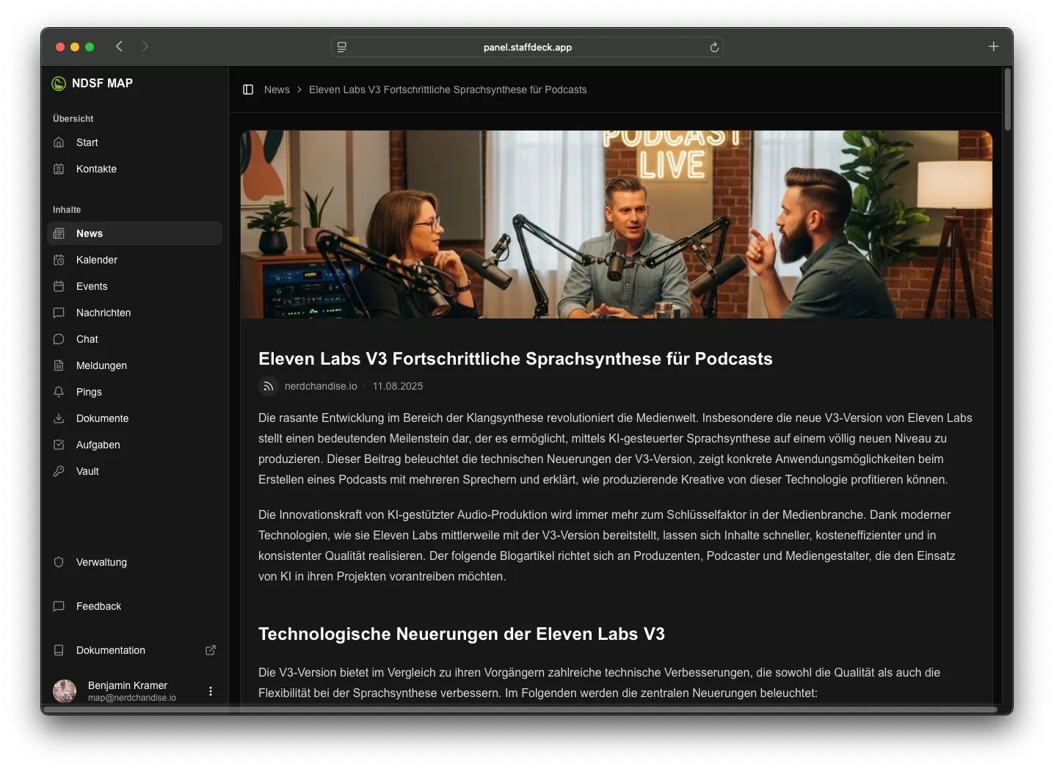This screenshot has height=769, width=1054.
Task: Reload the page in the address bar
Action: [x=714, y=47]
